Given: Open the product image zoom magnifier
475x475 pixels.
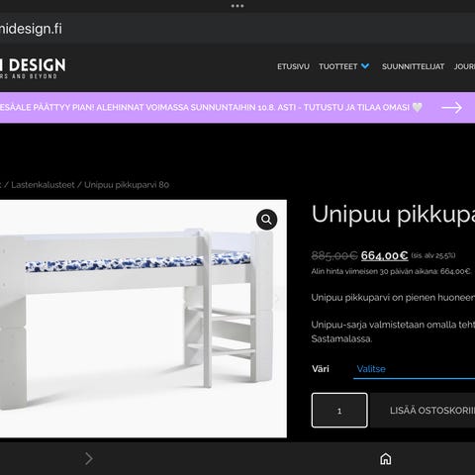Looking at the screenshot, I should 266,220.
